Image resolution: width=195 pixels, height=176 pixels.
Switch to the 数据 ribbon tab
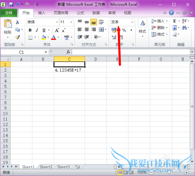tap(96, 13)
